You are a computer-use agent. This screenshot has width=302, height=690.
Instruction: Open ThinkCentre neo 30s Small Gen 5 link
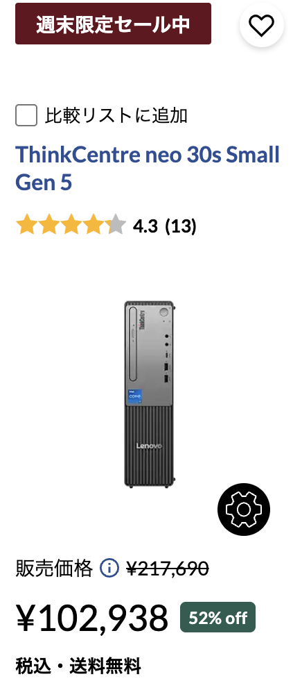[148, 168]
